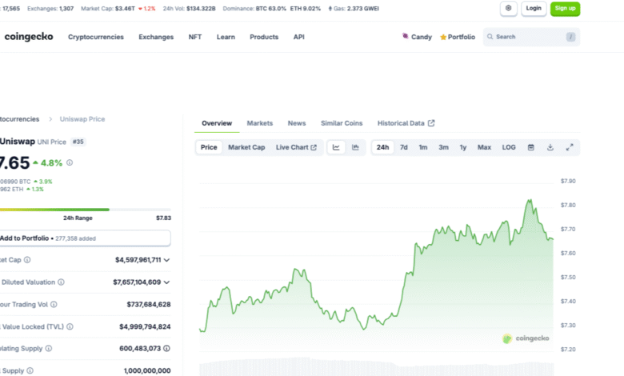Screen dimensions: 624x376
Task: Open Live Chart in new window
Action: (x=296, y=147)
